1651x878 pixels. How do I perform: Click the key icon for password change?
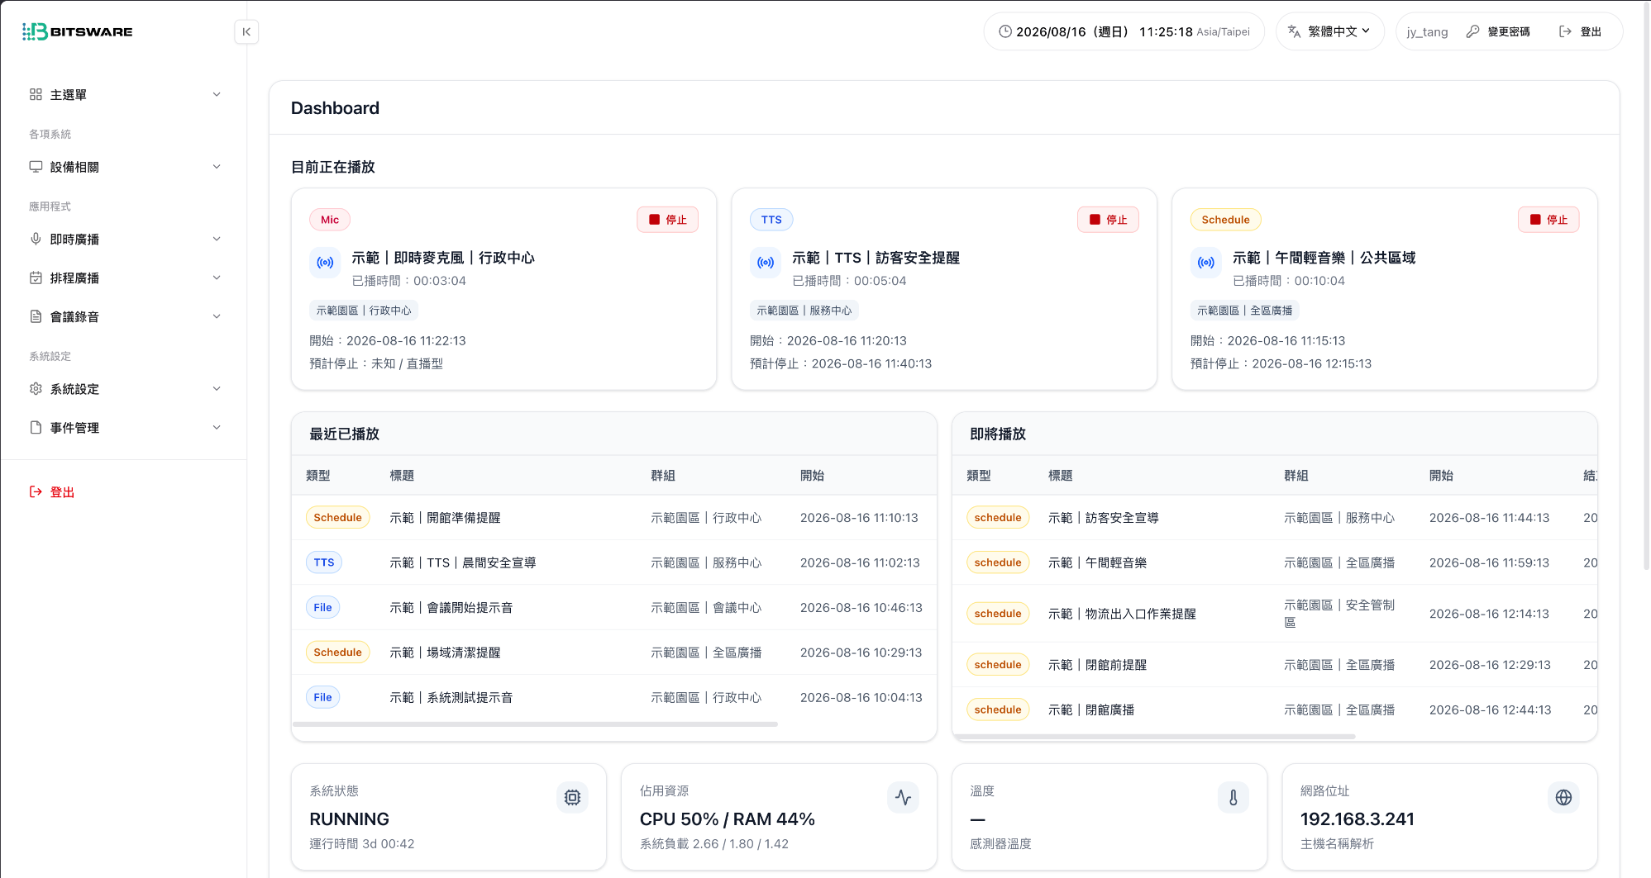coord(1472,31)
